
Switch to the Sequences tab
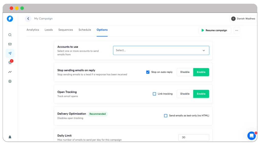pos(66,30)
